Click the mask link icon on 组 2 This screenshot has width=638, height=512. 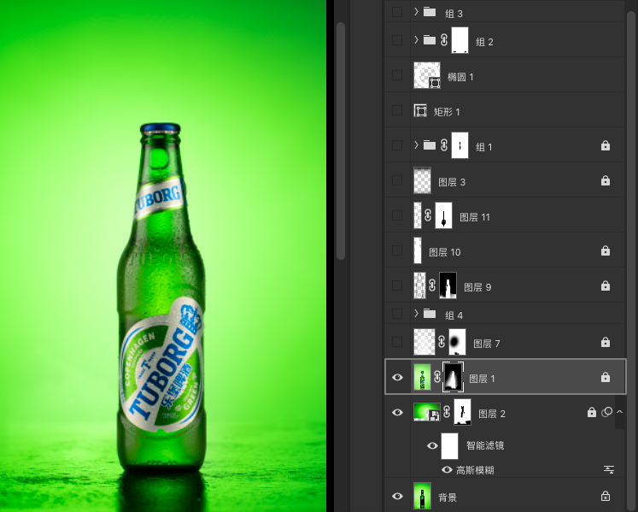[444, 40]
